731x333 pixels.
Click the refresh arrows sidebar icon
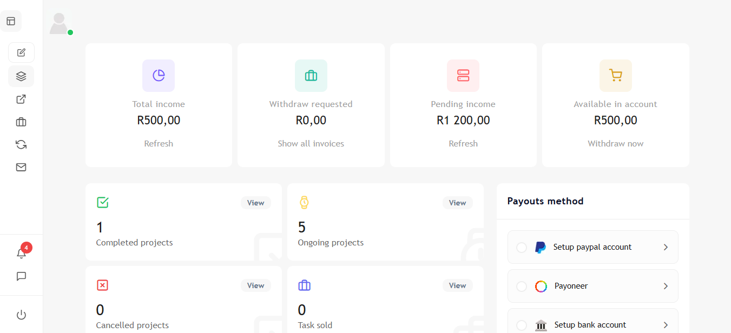click(21, 144)
